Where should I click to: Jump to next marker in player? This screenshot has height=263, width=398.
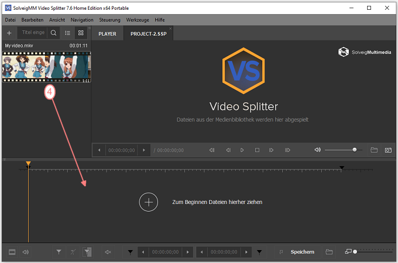pyautogui.click(x=288, y=150)
